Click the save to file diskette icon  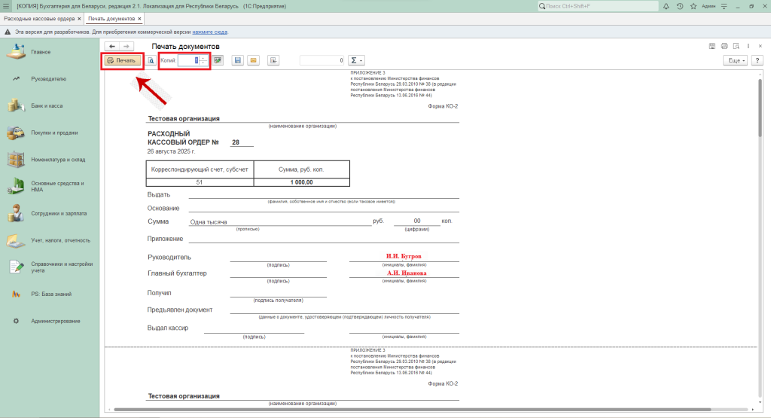coord(237,60)
